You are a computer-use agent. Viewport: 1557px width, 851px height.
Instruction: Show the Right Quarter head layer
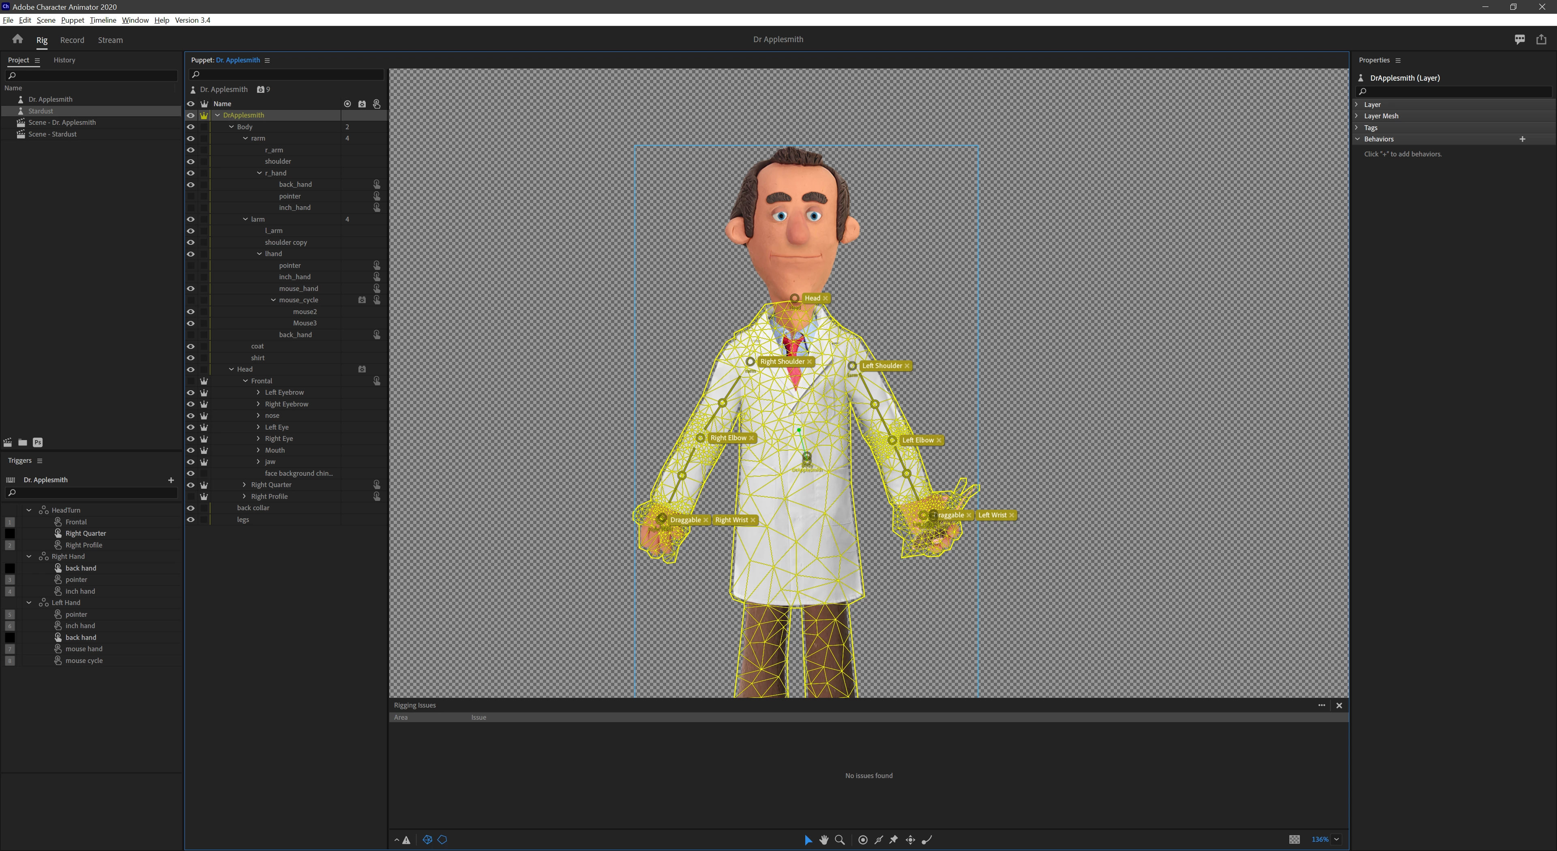pos(191,484)
